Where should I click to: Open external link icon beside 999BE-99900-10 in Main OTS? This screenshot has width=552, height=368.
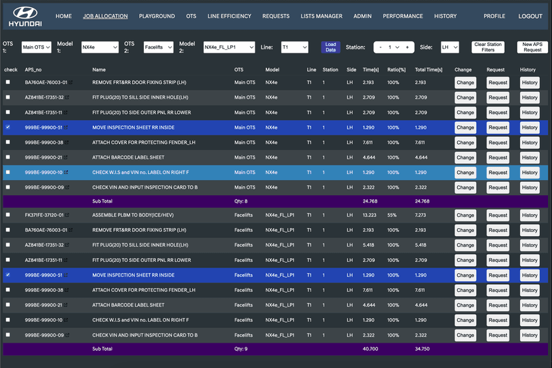coord(67,173)
